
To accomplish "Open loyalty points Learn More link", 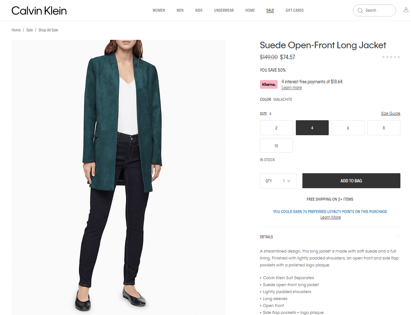I will coord(330,217).
